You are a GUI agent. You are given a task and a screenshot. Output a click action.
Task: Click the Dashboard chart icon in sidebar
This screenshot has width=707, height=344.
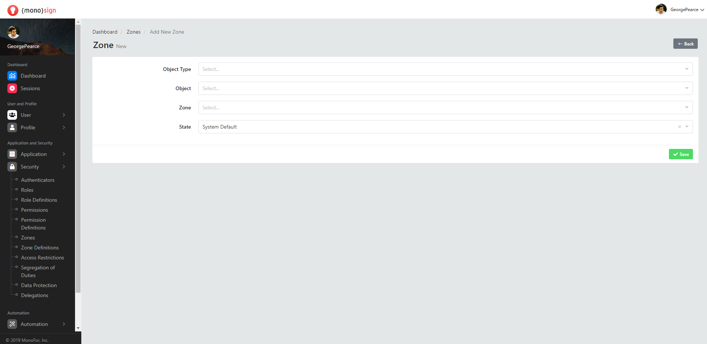12,76
